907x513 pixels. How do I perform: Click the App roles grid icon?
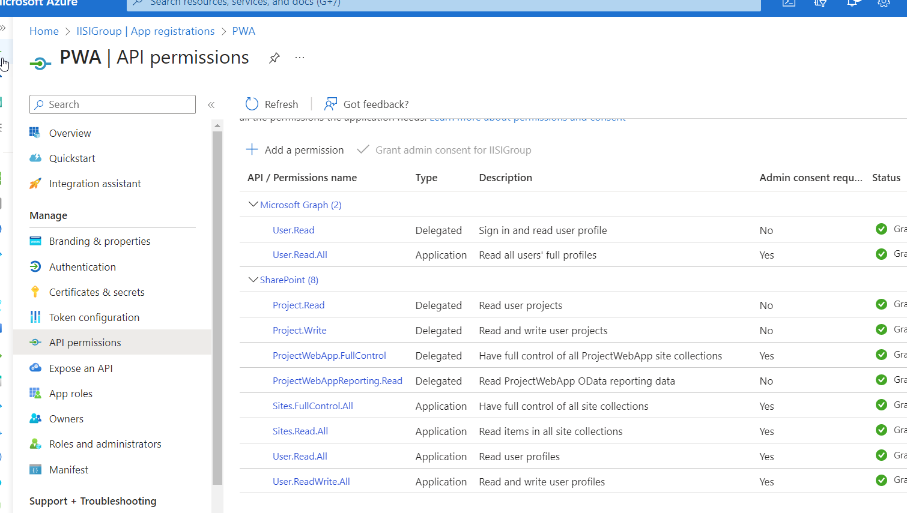click(35, 393)
